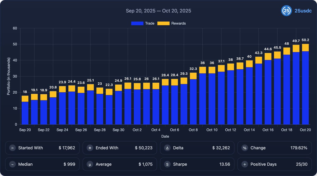Toggle the Rewards series in the legend

[171, 23]
